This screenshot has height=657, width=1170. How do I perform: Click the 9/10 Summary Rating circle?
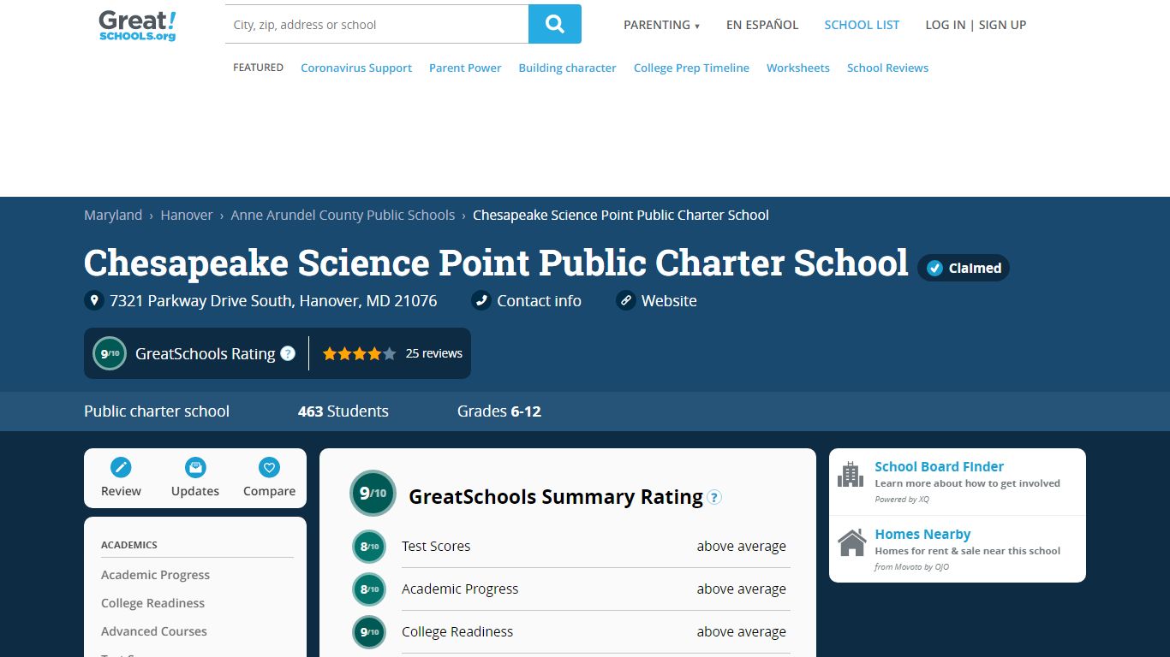373,494
